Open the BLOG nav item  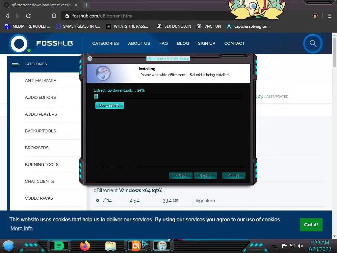(x=183, y=43)
